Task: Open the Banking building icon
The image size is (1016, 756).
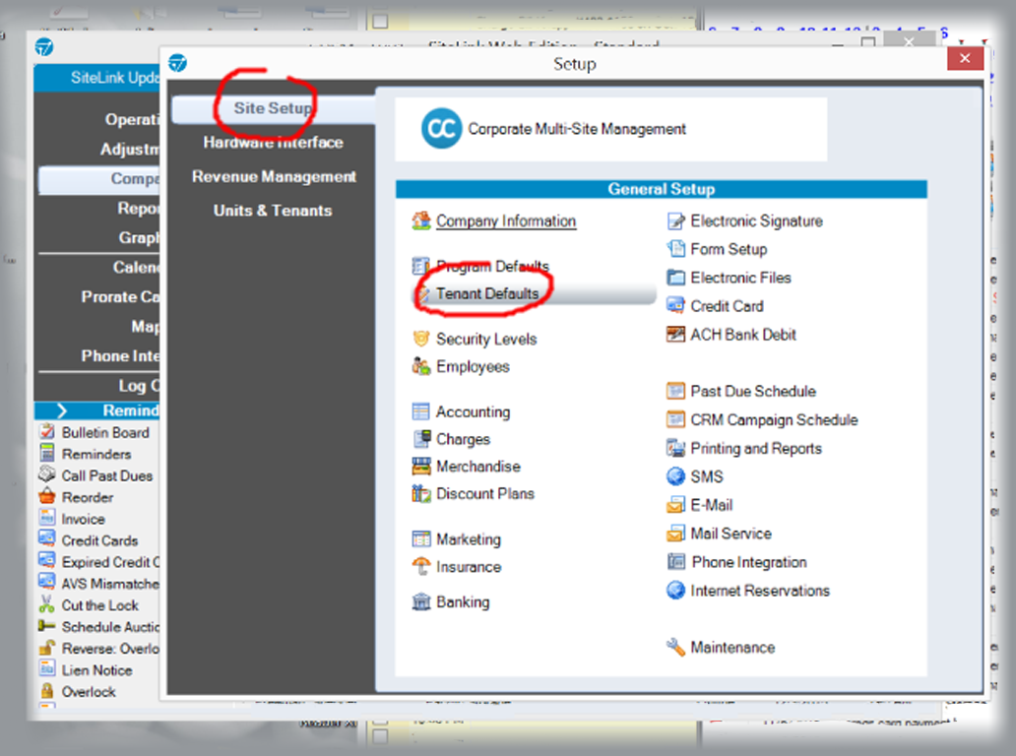Action: 421,602
